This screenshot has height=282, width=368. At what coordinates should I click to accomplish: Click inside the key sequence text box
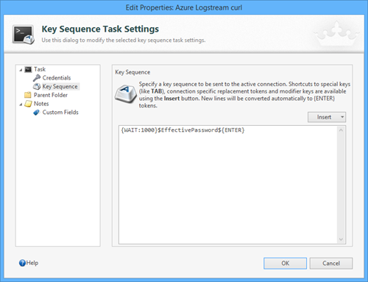228,185
